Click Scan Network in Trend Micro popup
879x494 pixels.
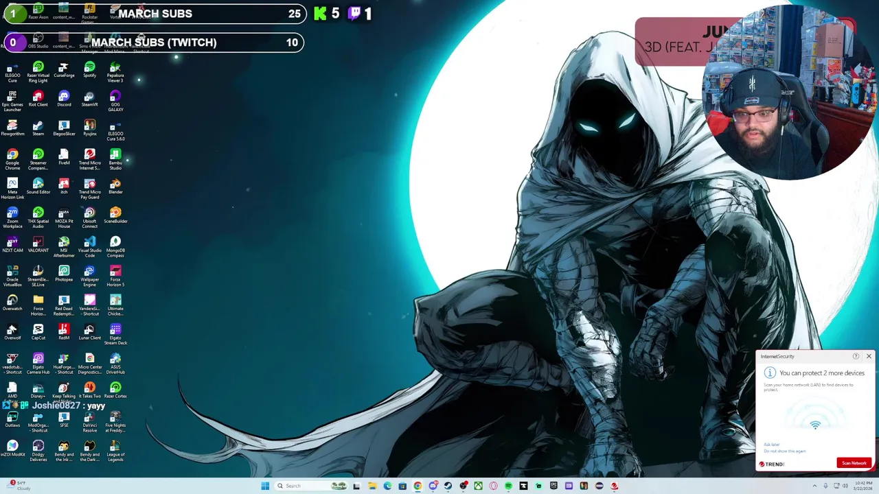point(854,463)
